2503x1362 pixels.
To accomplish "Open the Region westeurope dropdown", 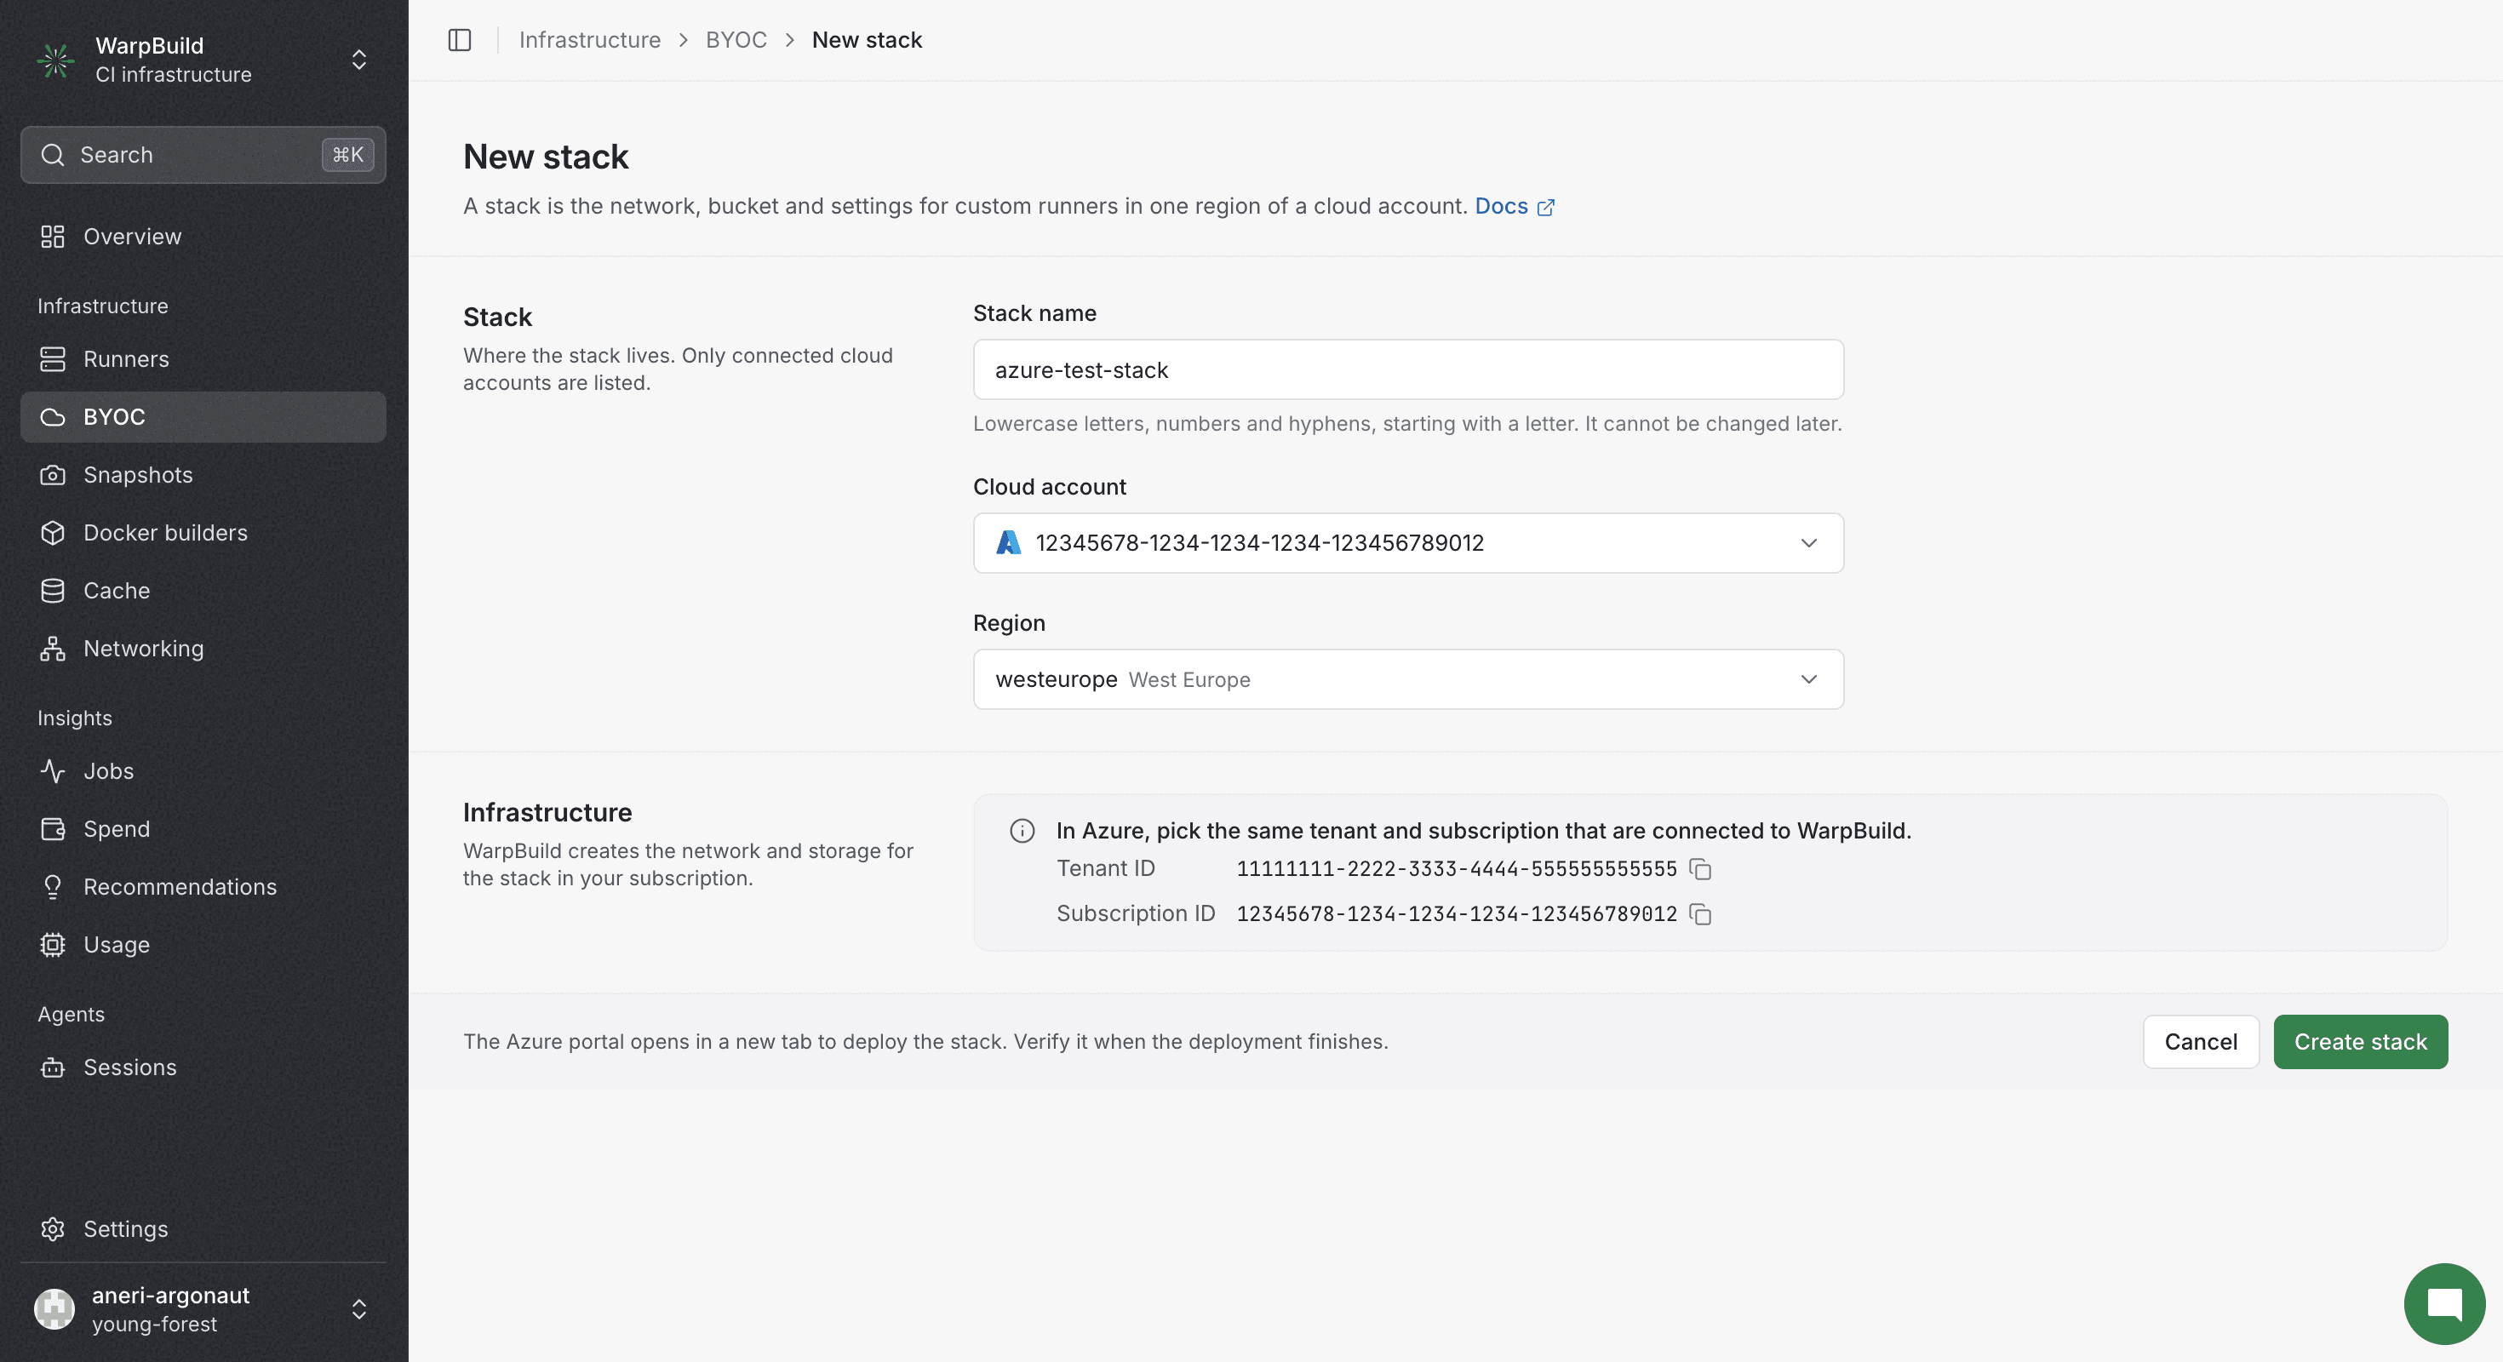I will click(1408, 679).
